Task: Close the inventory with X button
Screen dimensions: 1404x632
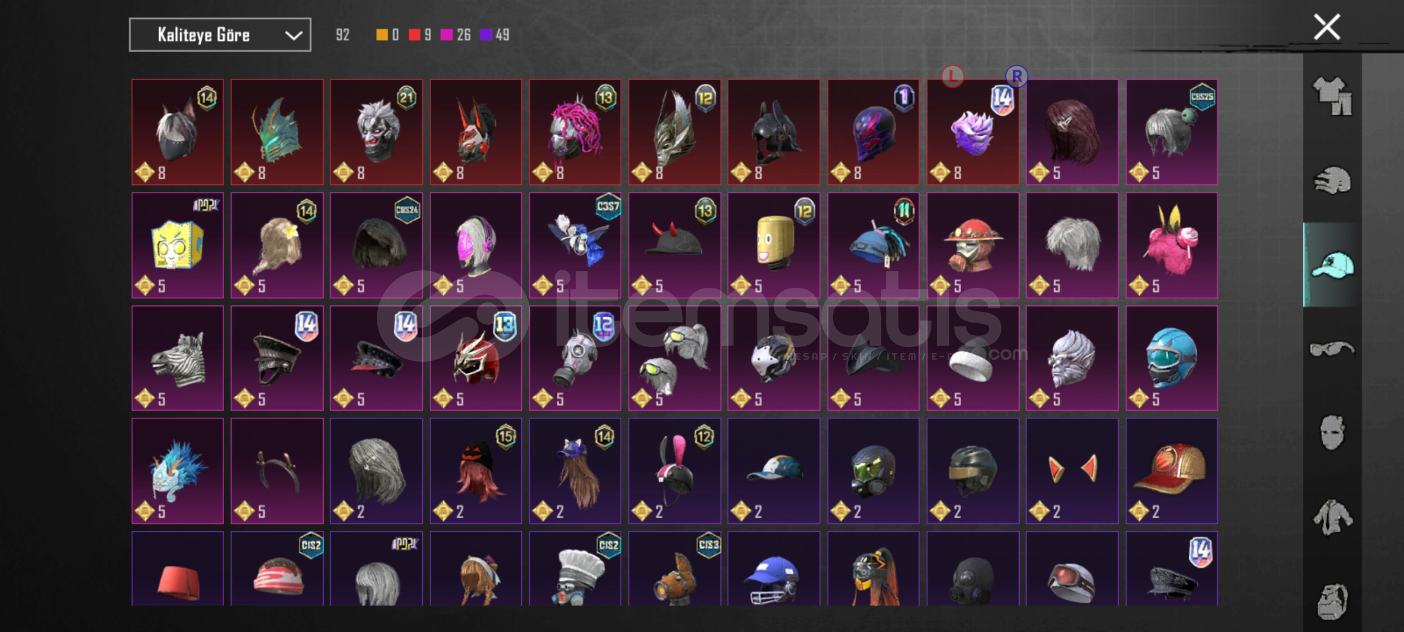Action: 1327,27
